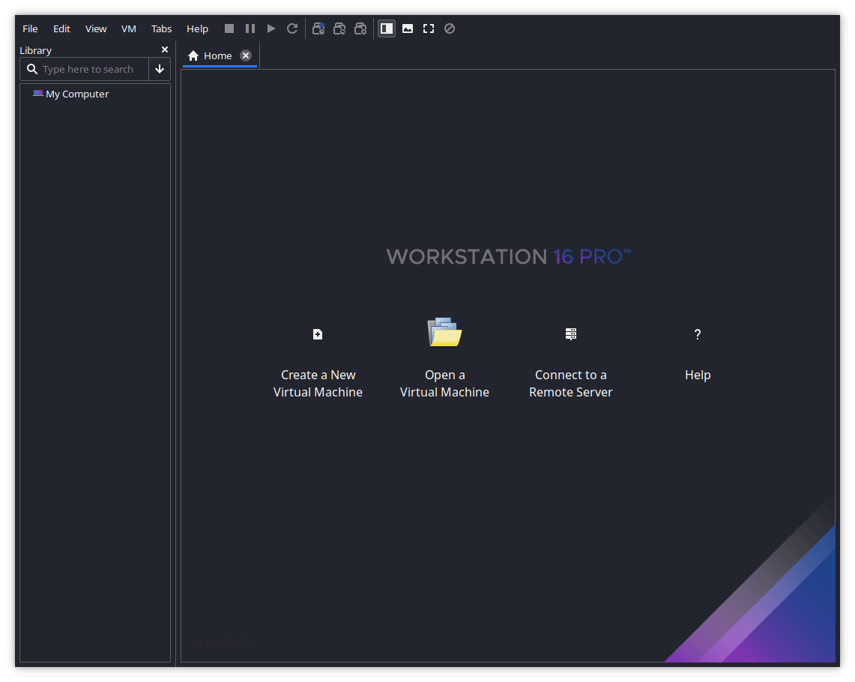
Task: Toggle the thumbnail bar
Action: coord(407,28)
